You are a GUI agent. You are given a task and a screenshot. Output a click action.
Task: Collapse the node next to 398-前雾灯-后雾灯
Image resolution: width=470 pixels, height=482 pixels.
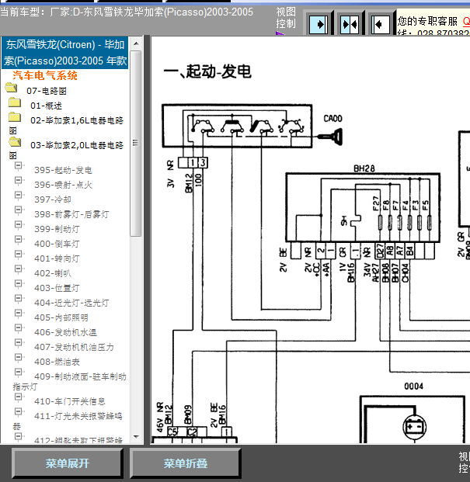click(19, 210)
